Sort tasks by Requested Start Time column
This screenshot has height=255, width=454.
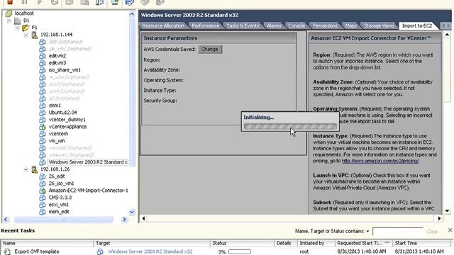(363, 243)
